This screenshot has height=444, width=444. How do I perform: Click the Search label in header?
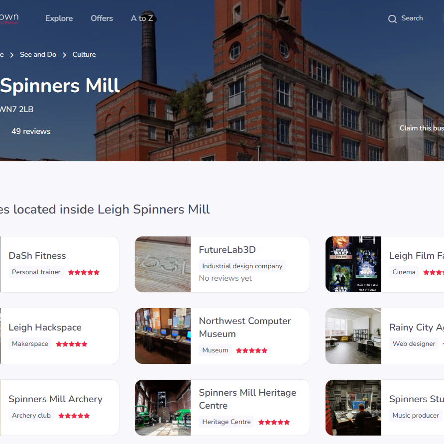click(x=412, y=18)
